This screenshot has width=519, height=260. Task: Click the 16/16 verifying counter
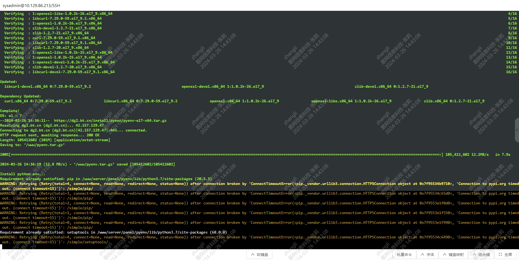coord(511,72)
